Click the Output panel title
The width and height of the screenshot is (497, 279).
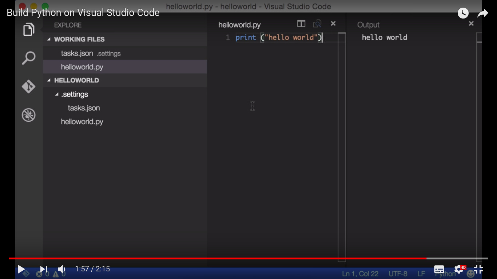(x=368, y=25)
